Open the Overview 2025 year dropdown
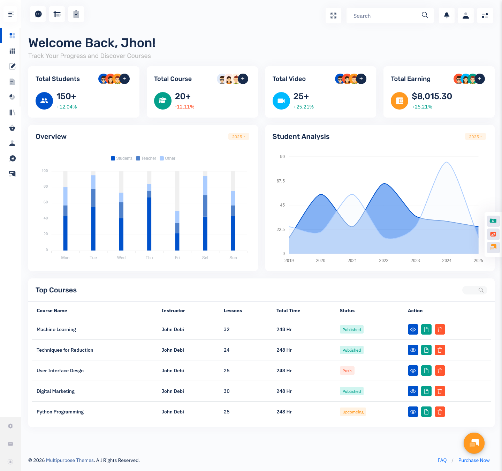The width and height of the screenshot is (502, 471). [x=238, y=136]
